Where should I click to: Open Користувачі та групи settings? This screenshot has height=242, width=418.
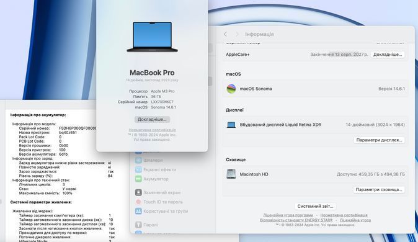[161, 211]
